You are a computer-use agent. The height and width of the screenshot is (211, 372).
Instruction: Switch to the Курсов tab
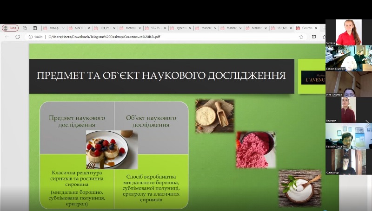181,28
